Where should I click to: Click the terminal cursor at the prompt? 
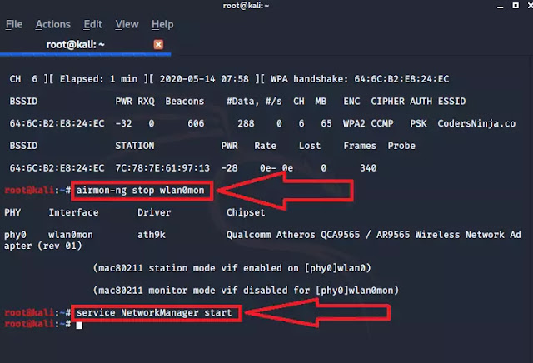tap(79, 326)
